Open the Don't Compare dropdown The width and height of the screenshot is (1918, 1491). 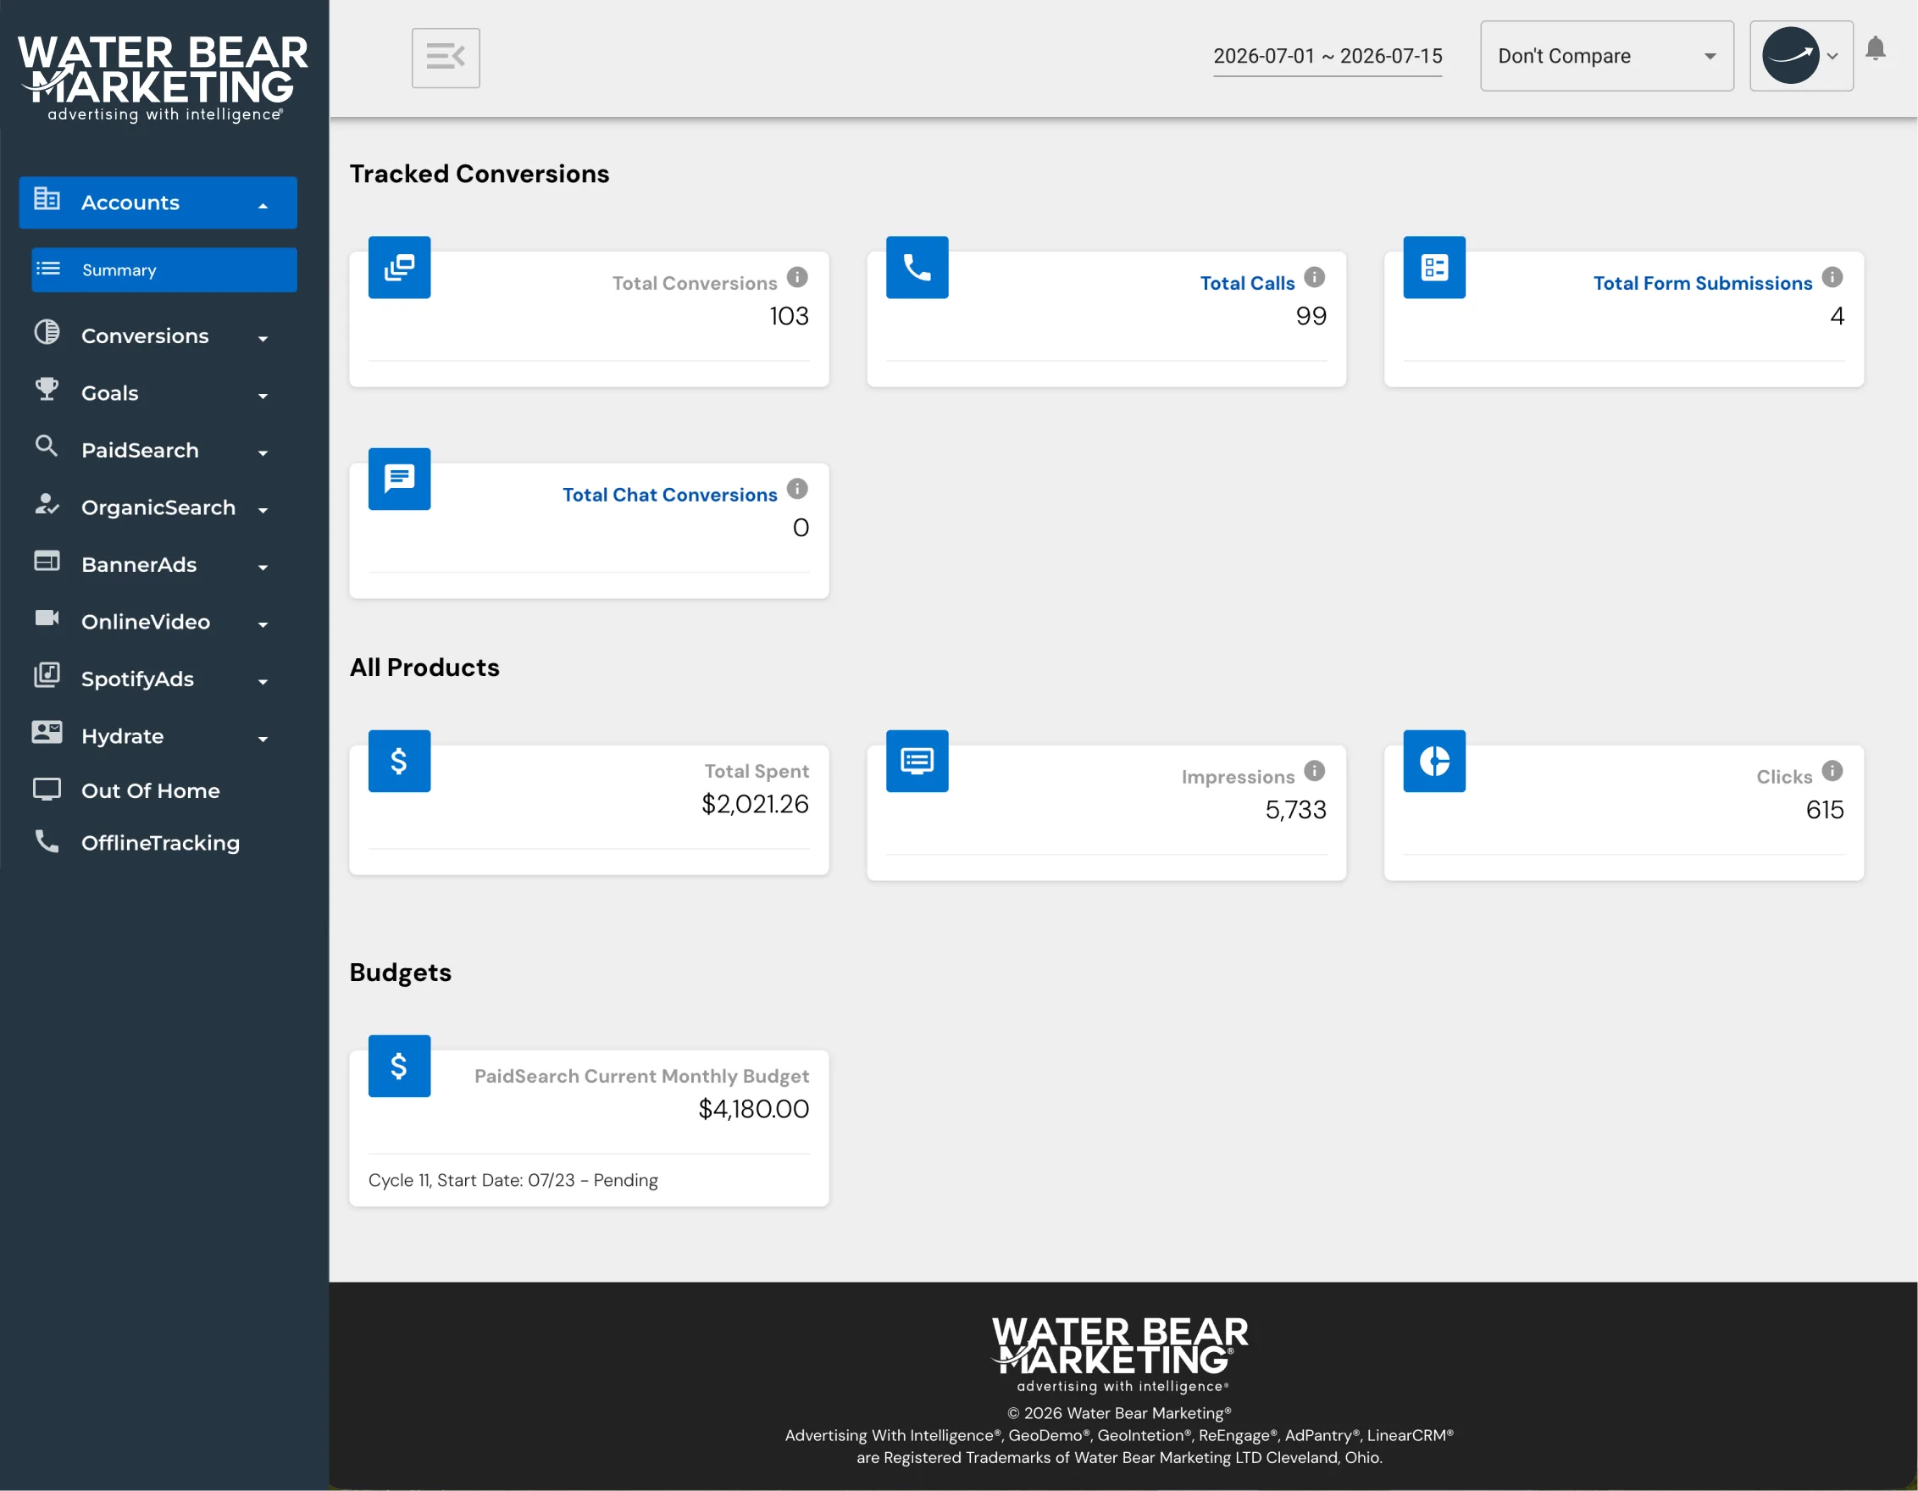1606,56
